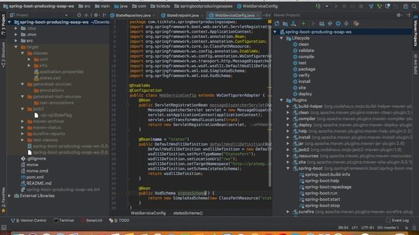The height and width of the screenshot is (235, 419).
Task: Select the spring-boot:repackage goal
Action: 328,187
